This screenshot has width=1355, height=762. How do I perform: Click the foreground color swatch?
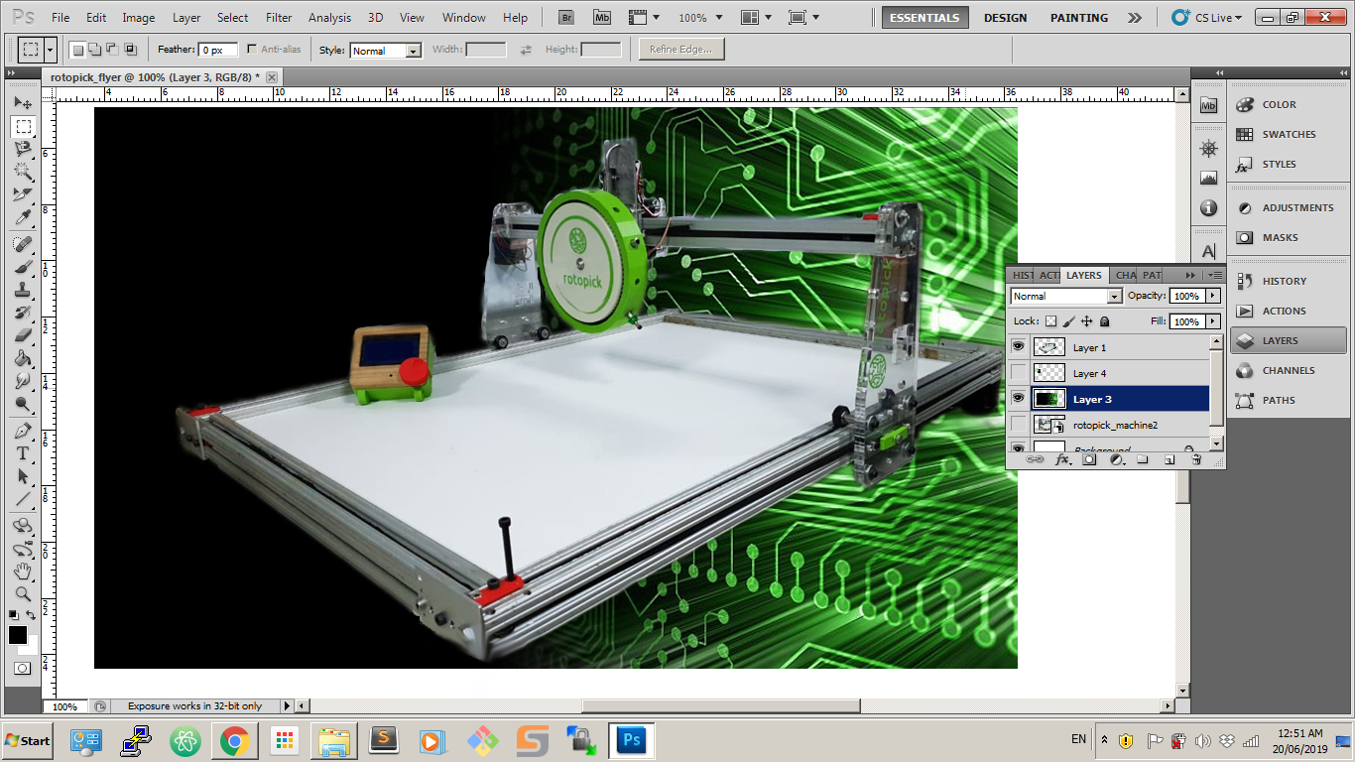18,635
